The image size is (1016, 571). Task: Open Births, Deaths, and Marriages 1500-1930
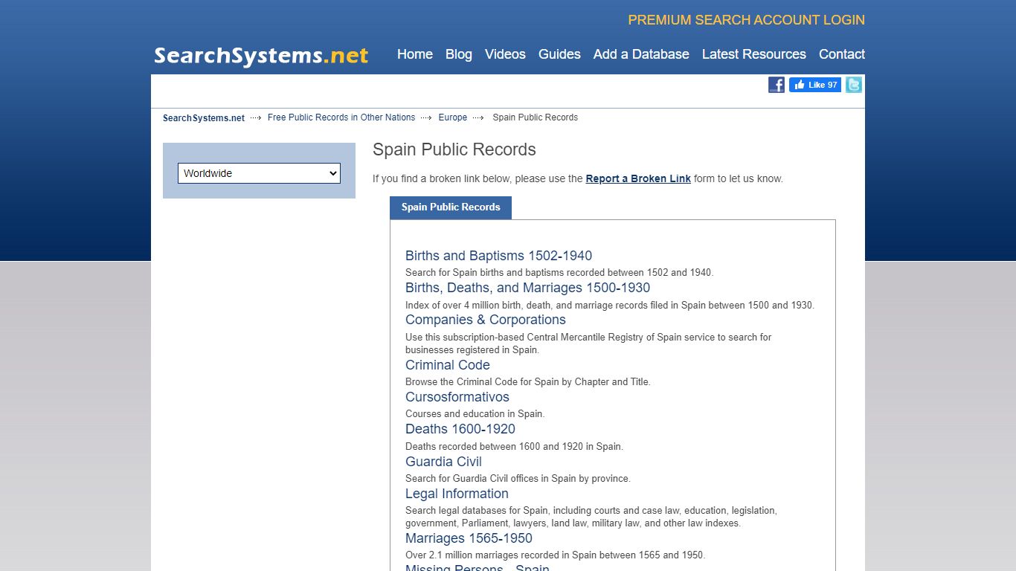coord(527,288)
